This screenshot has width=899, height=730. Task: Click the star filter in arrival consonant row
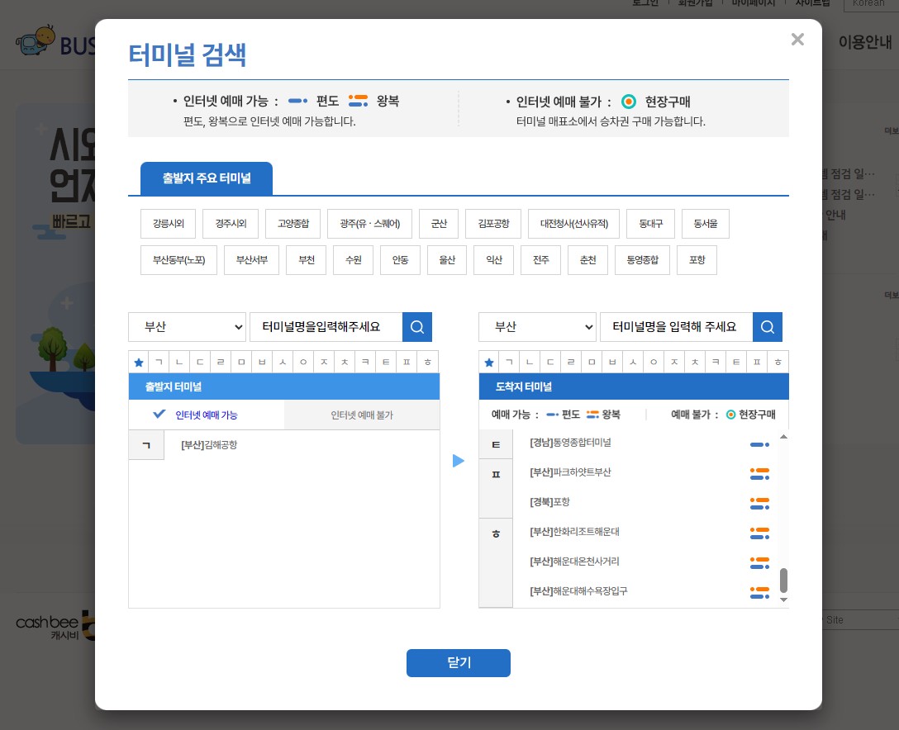tap(489, 363)
